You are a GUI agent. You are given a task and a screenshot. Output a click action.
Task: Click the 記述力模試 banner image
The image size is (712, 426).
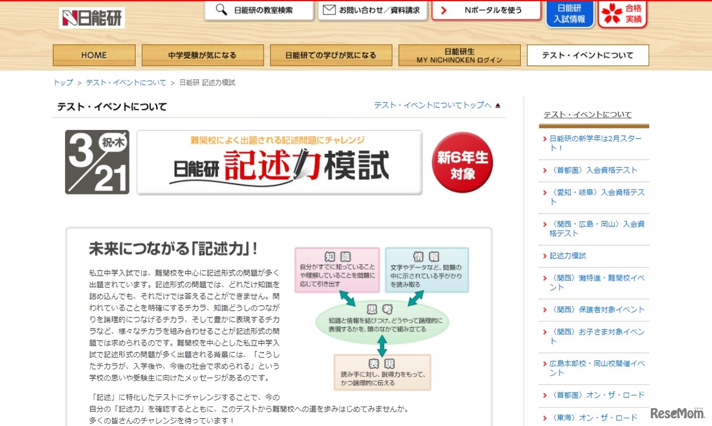coord(278,162)
